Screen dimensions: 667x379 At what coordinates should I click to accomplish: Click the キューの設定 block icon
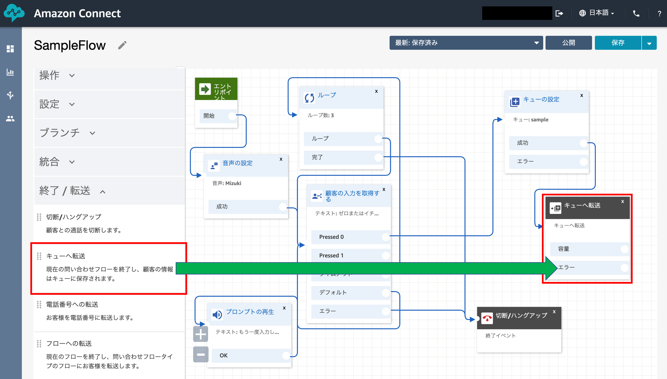(515, 102)
